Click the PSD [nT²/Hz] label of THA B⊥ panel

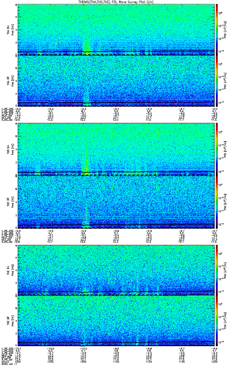226,30
